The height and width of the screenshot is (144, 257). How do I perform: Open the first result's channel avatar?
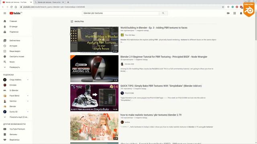[122, 35]
